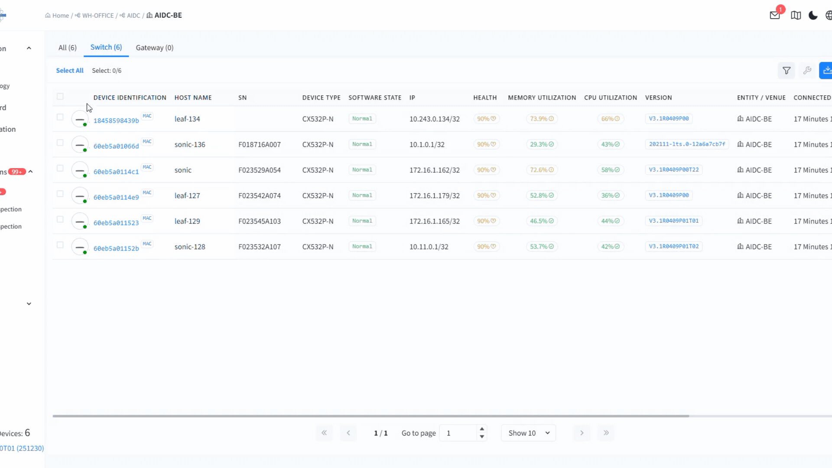The image size is (832, 468).
Task: Expand the lower sidebar chevron
Action: [29, 304]
